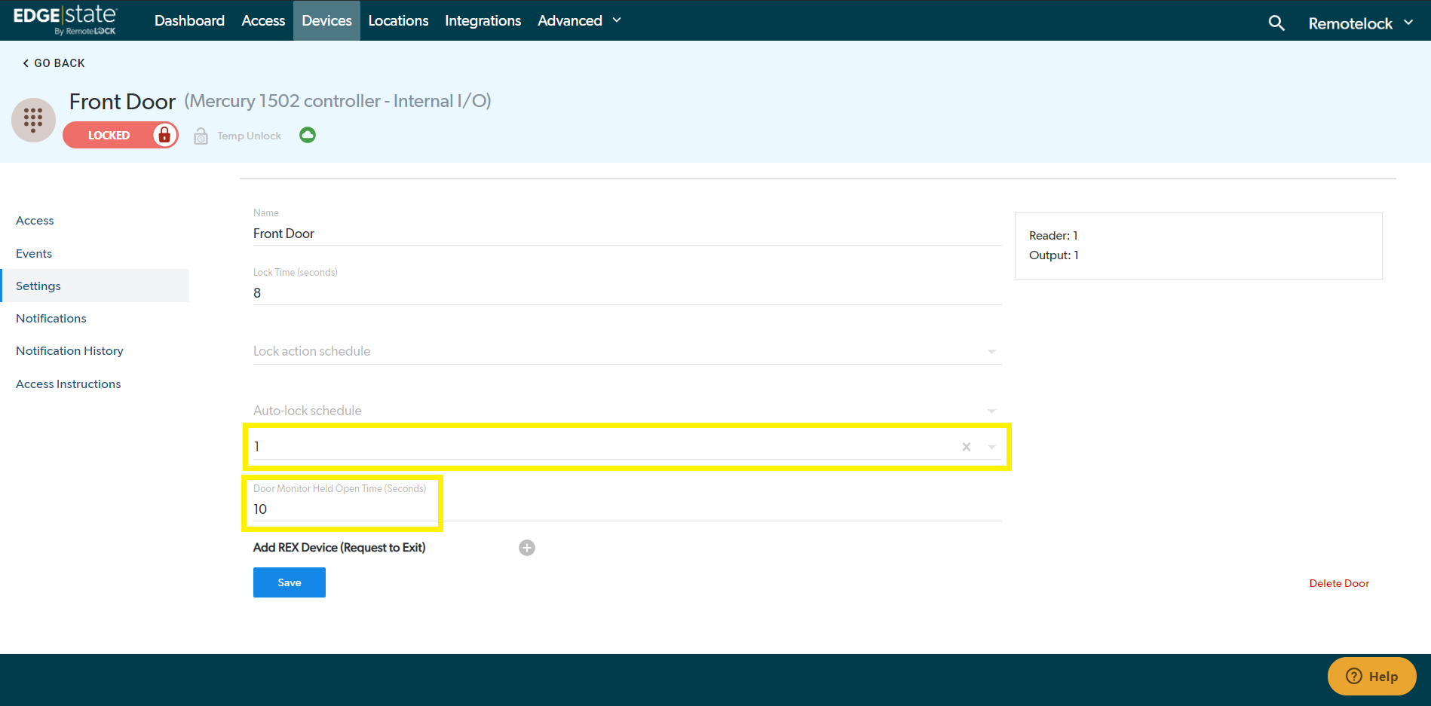Click the keypad device icon
The height and width of the screenshot is (706, 1431).
coord(33,120)
